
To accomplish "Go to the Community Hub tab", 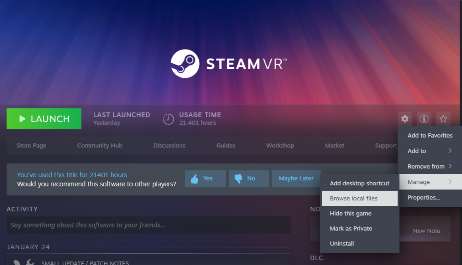I will point(100,146).
